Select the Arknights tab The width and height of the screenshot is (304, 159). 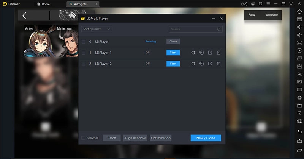click(x=82, y=4)
